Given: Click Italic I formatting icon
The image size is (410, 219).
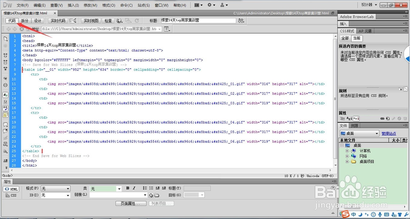Looking at the screenshot, I should tap(134, 188).
